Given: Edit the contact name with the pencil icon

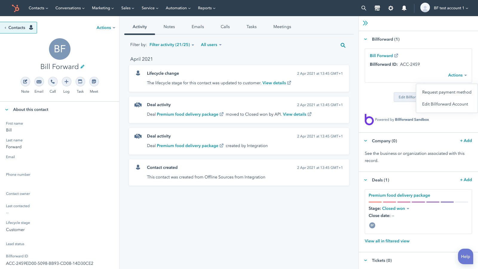Looking at the screenshot, I should [82, 67].
